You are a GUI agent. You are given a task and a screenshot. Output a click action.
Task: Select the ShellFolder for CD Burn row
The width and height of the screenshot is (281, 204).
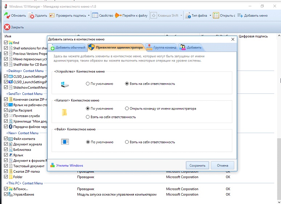point(30,64)
